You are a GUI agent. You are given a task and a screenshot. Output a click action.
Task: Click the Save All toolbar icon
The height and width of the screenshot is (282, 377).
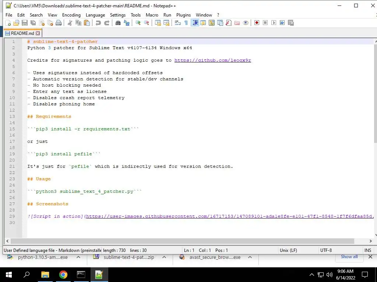pyautogui.click(x=33, y=23)
